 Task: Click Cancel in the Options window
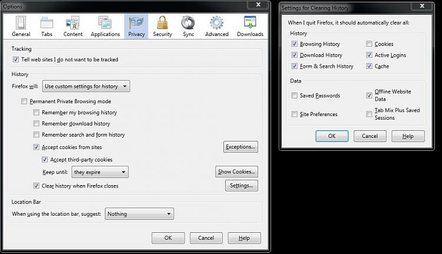[x=206, y=238]
